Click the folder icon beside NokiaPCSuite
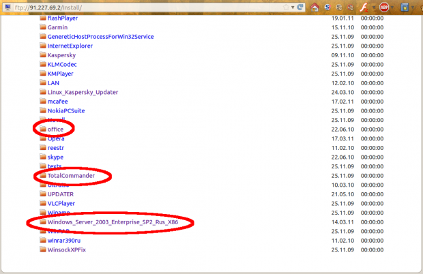This screenshot has width=423, height=274. 43,110
